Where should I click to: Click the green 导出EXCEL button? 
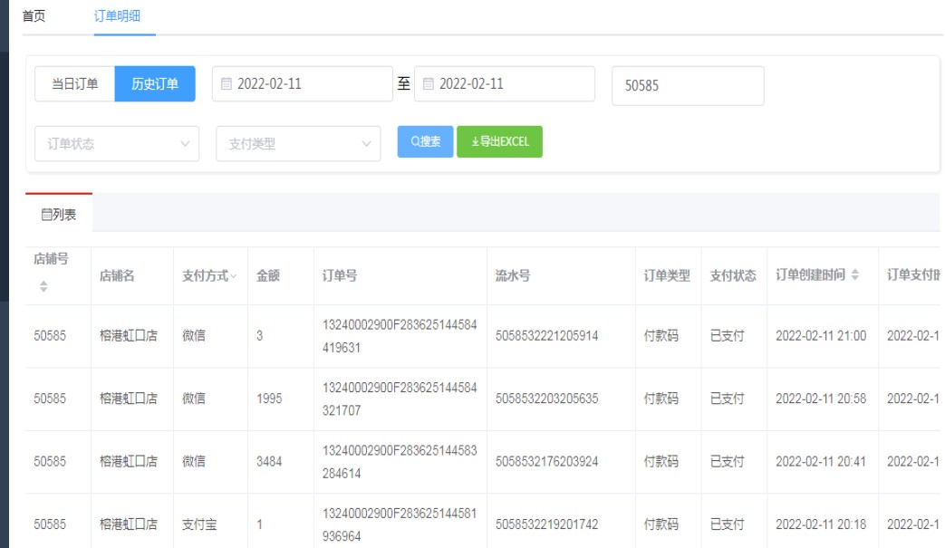(499, 142)
